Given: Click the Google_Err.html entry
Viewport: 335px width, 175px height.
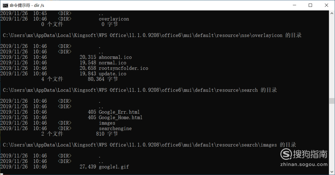Looking at the screenshot, I should coord(119,112).
